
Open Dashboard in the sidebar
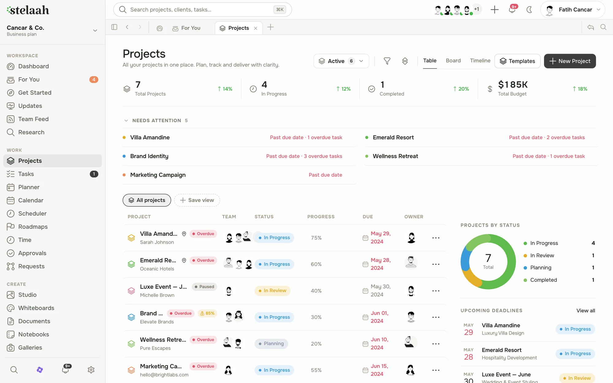(52, 66)
